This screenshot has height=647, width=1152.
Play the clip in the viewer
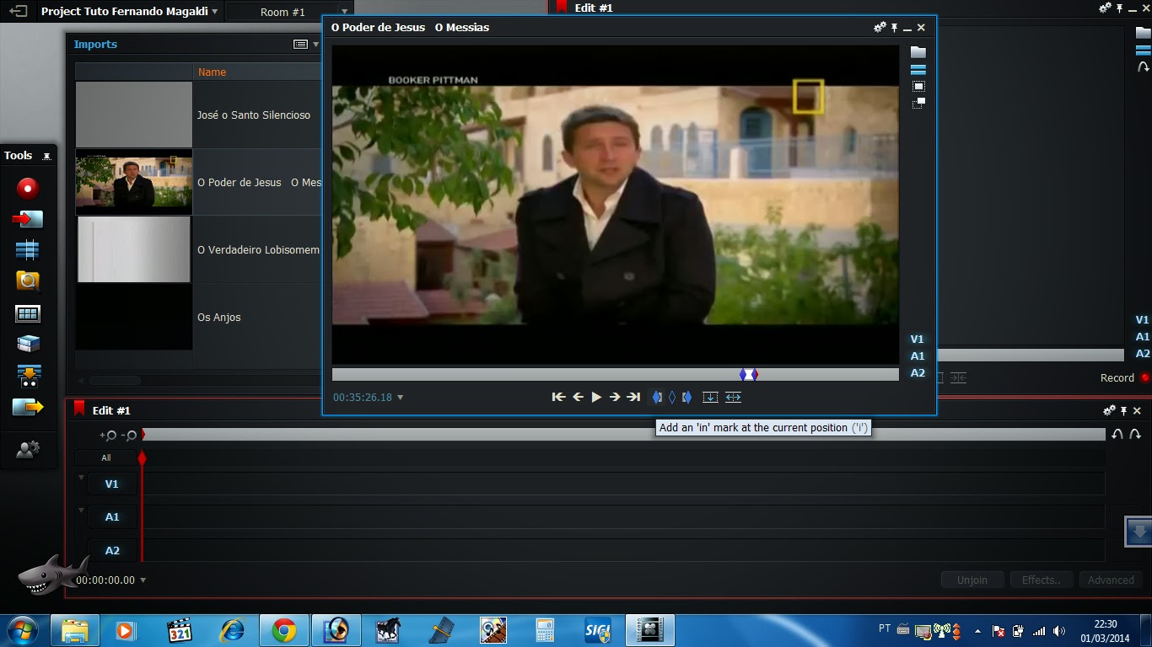pyautogui.click(x=596, y=397)
